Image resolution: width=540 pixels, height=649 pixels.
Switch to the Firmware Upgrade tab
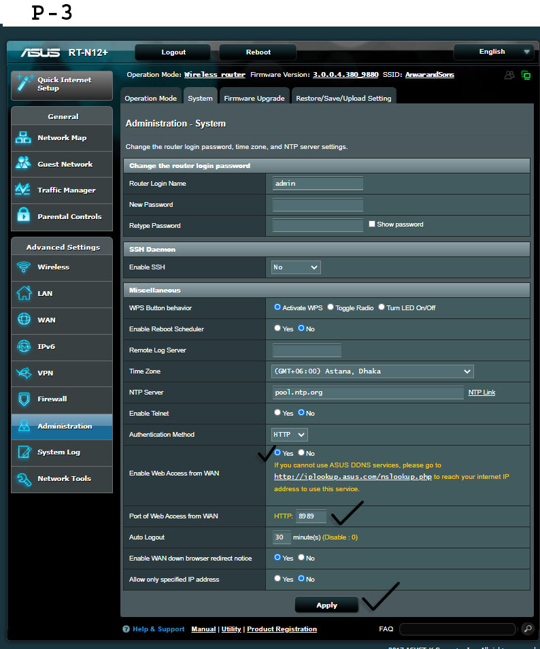coord(254,98)
